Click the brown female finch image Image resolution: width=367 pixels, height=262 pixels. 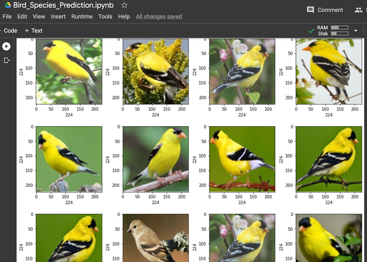pyautogui.click(x=156, y=238)
